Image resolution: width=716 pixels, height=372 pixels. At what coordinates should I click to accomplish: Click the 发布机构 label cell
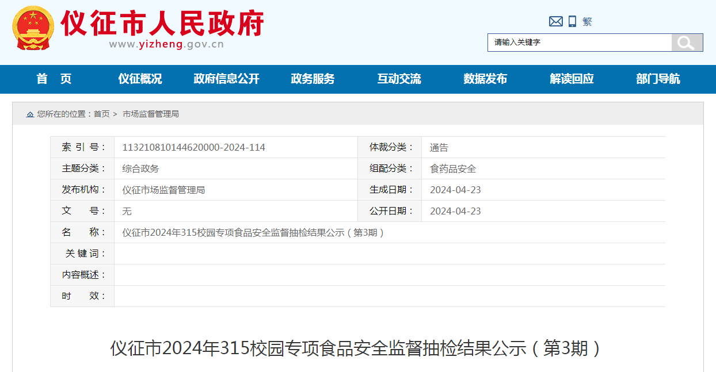pyautogui.click(x=82, y=190)
